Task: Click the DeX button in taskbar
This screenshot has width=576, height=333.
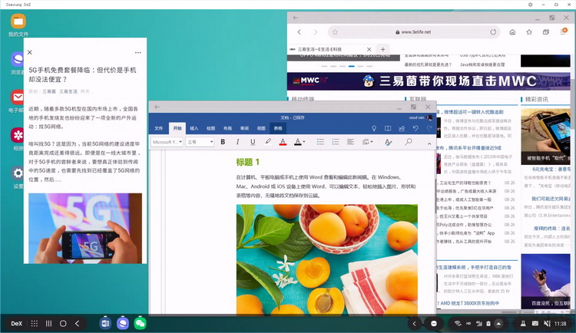Action: (17, 324)
